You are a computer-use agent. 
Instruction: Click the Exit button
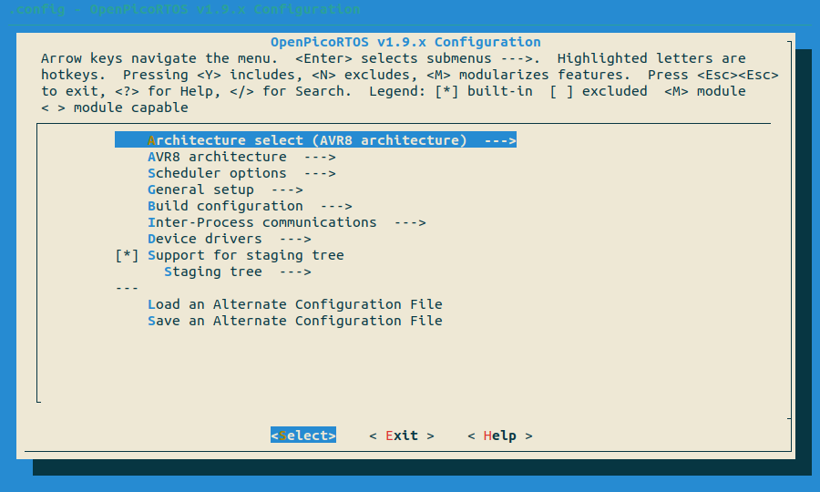point(402,436)
